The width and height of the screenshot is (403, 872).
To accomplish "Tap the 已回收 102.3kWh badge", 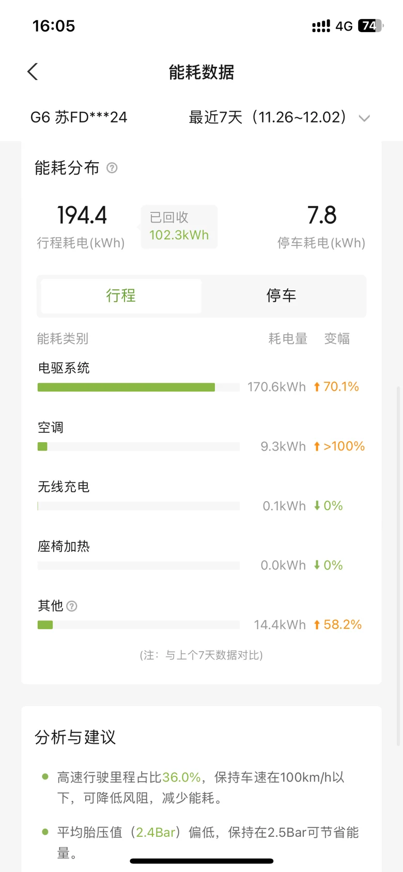I will [179, 226].
